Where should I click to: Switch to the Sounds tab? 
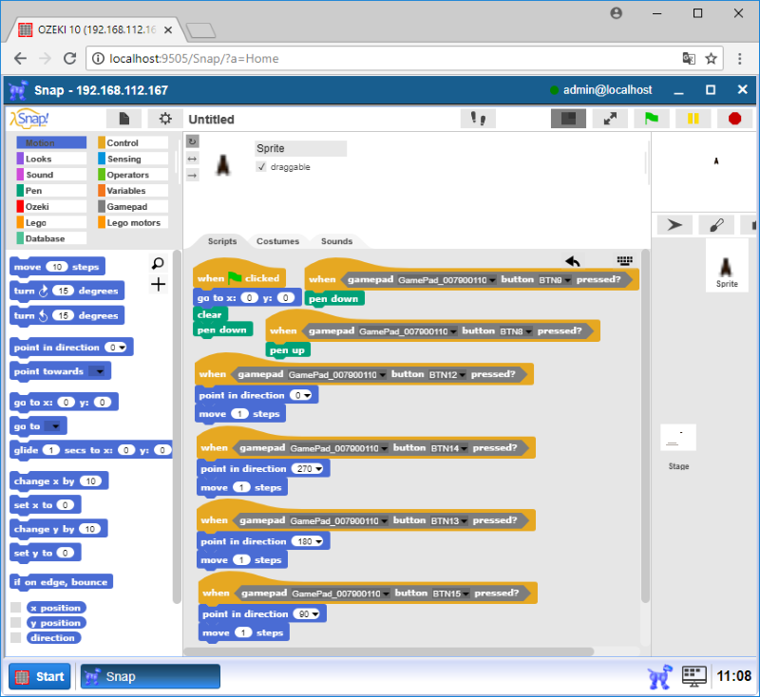coord(336,241)
